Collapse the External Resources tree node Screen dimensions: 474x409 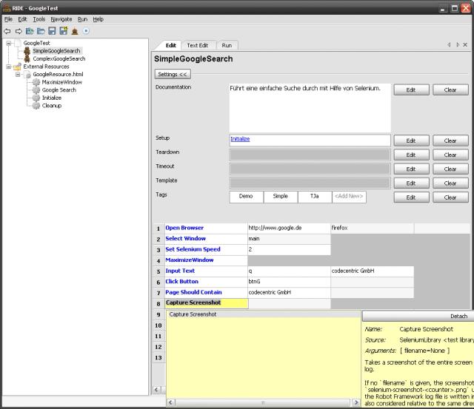(x=8, y=67)
